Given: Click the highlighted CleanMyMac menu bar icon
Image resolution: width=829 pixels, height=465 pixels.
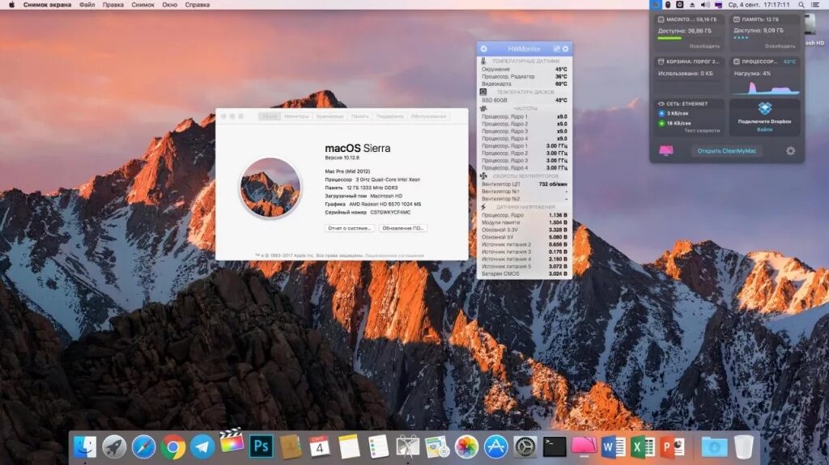Looking at the screenshot, I should coord(655,5).
